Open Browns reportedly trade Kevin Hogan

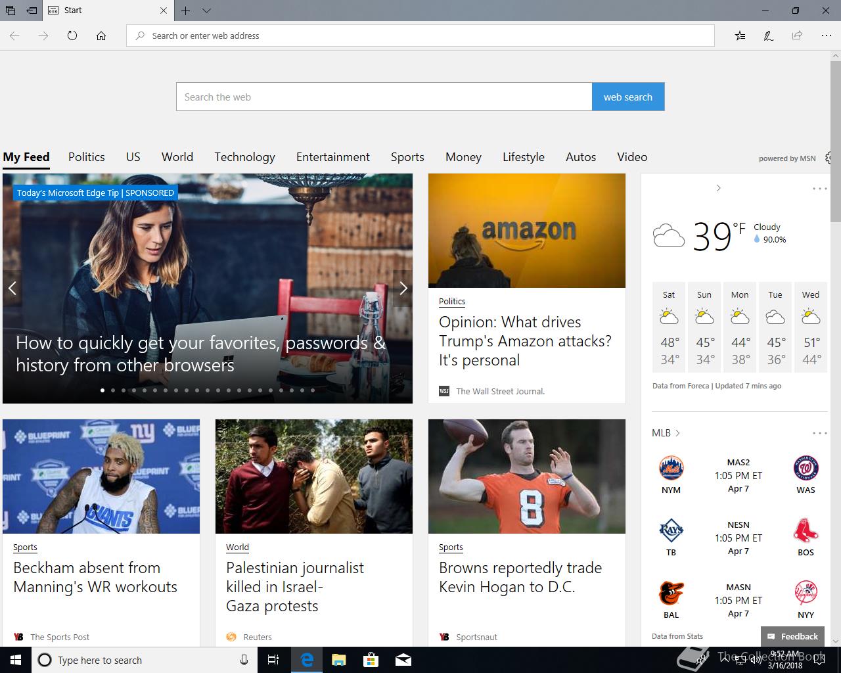pos(520,577)
